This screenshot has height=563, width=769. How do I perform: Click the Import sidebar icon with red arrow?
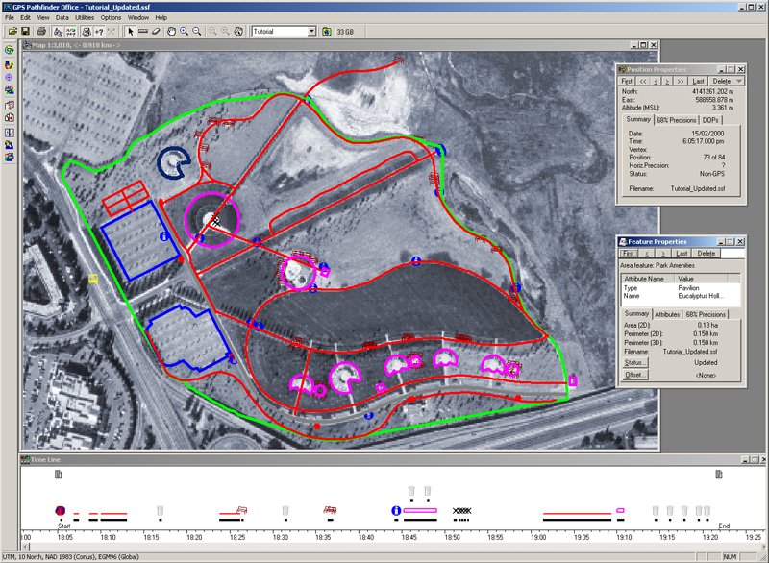(x=10, y=117)
